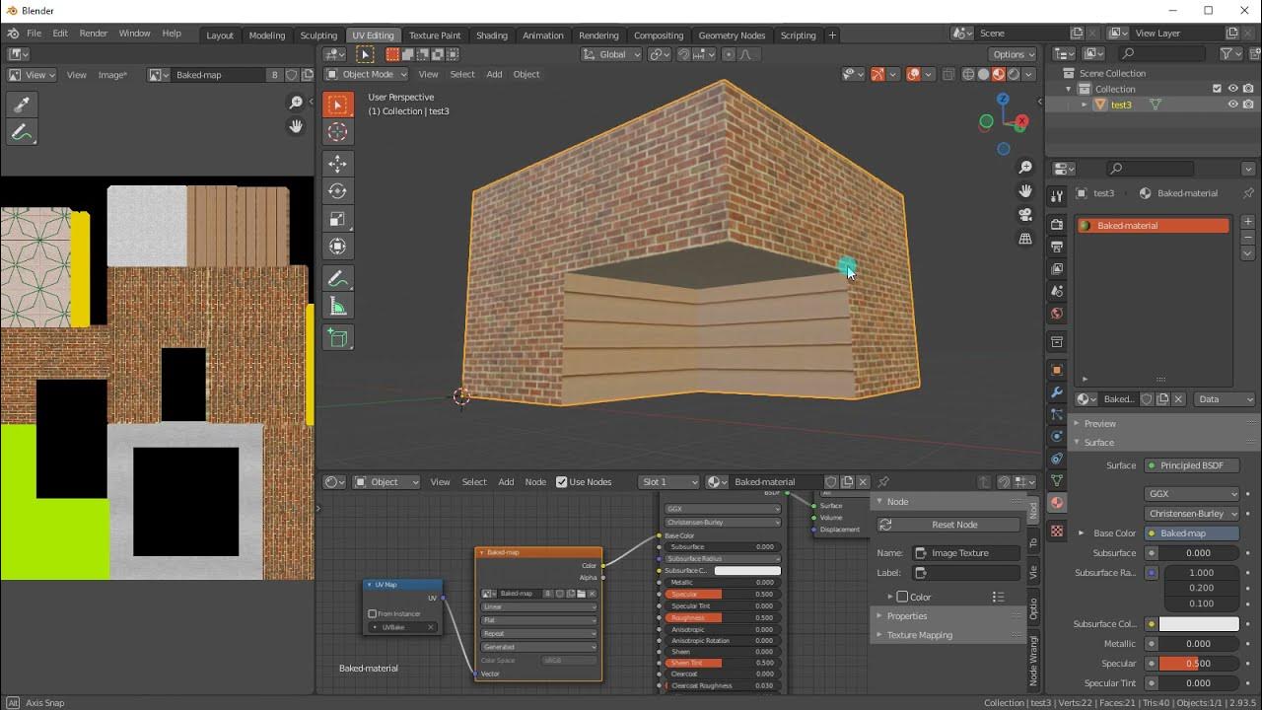Open the Object Mode dropdown
1262x710 pixels.
click(x=368, y=74)
